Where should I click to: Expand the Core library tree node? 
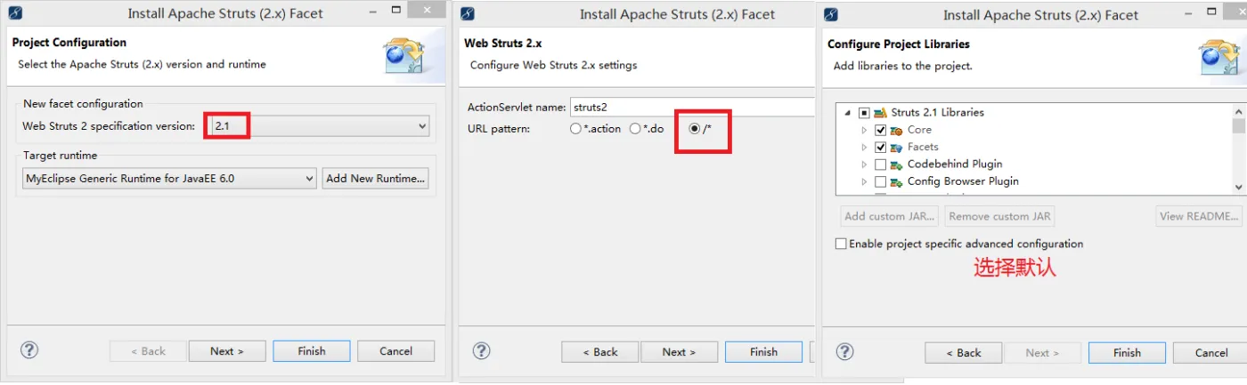(x=863, y=130)
